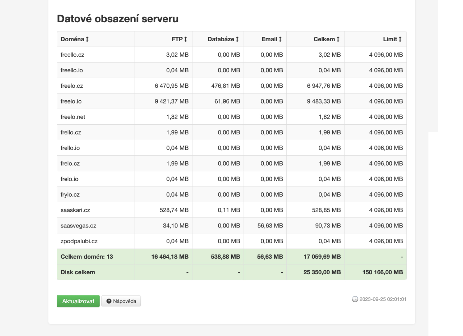Screen dimensions: 463x336
Task: Click the sort arrows icon beside FTP
Action: [186, 39]
